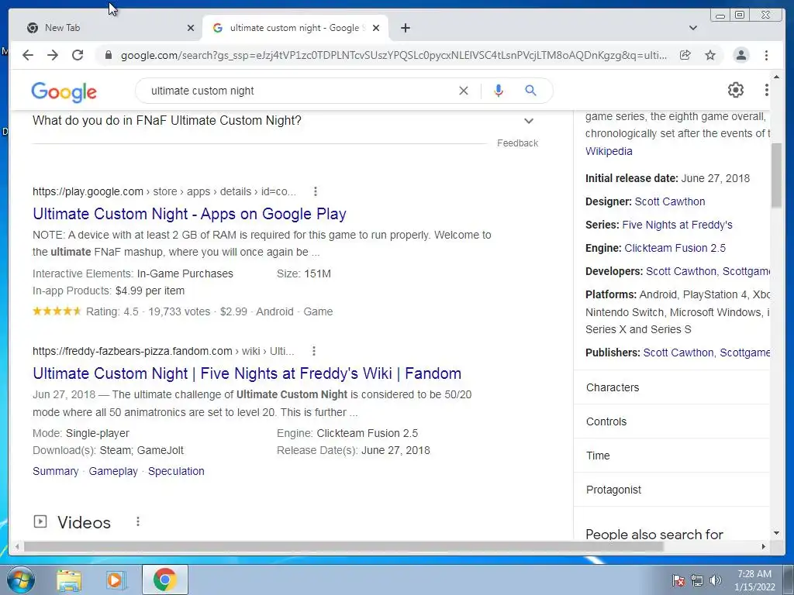Image resolution: width=794 pixels, height=595 pixels.
Task: Expand the Controls row in knowledge panel
Action: 671,421
